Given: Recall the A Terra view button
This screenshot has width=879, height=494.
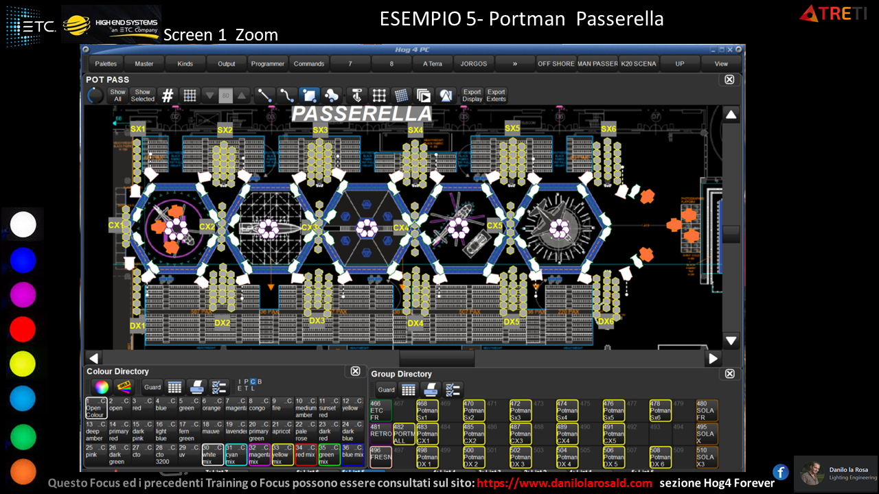Looking at the screenshot, I should coord(433,63).
